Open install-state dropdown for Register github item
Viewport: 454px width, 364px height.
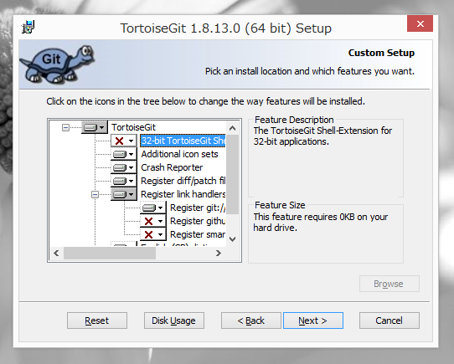click(x=153, y=221)
